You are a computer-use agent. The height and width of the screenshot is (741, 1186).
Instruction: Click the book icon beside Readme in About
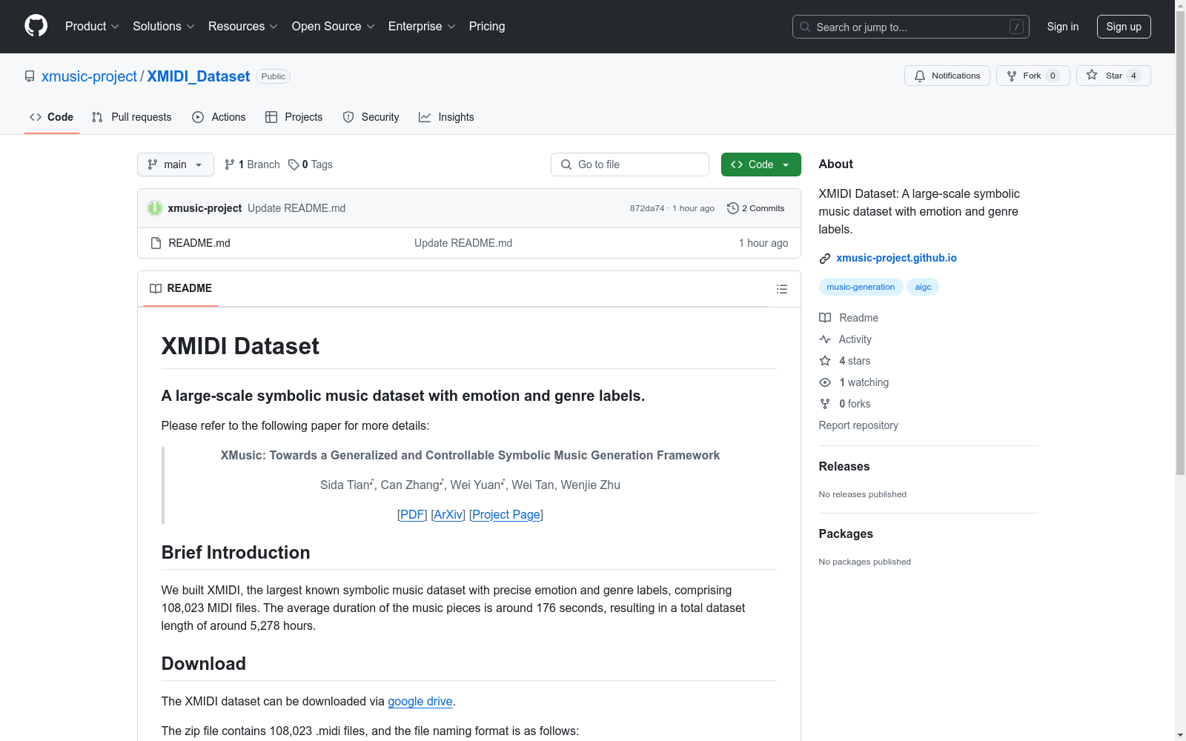click(825, 318)
